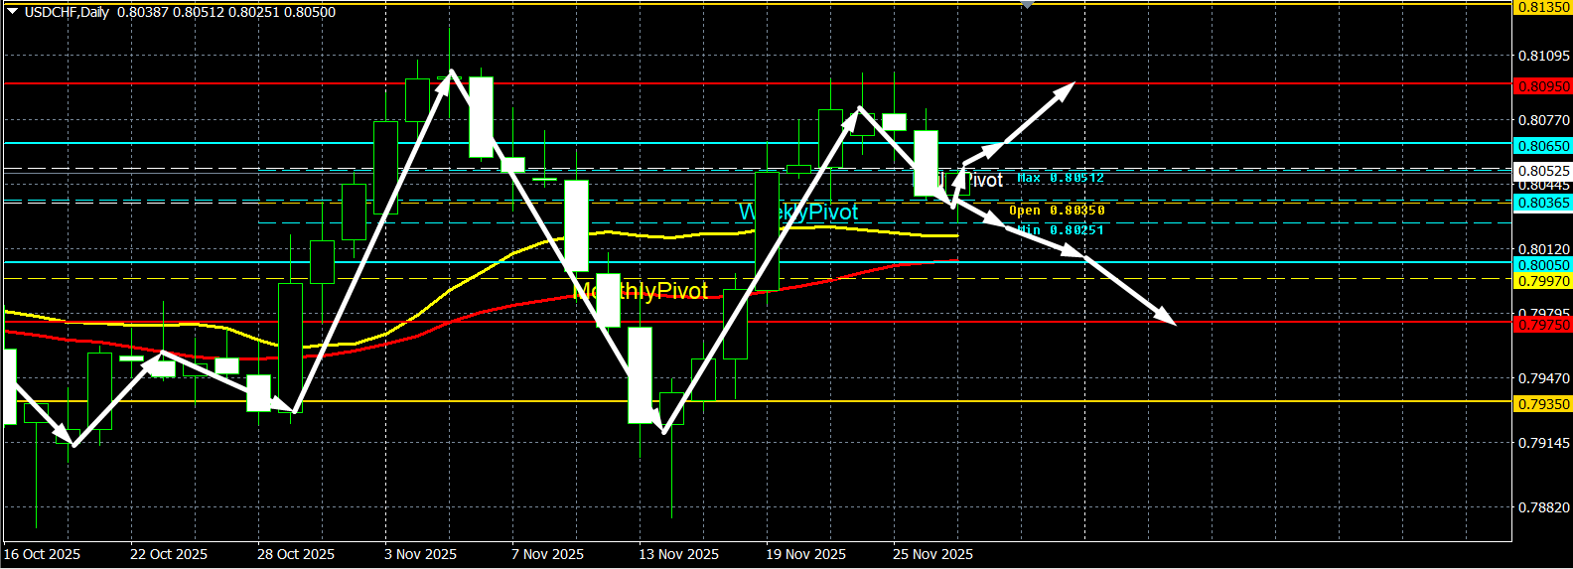
Task: Click the 0.79470 price scale value
Action: tap(1544, 378)
